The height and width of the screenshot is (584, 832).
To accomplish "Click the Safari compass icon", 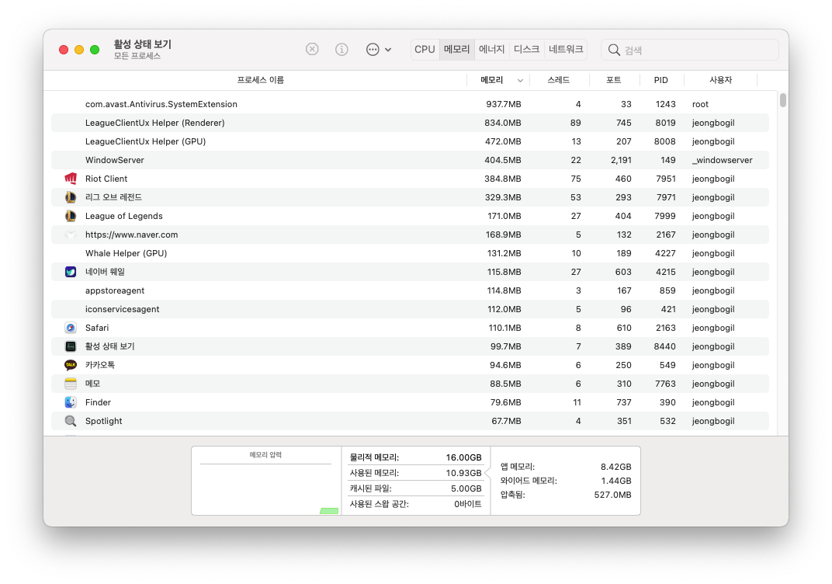I will pyautogui.click(x=71, y=328).
